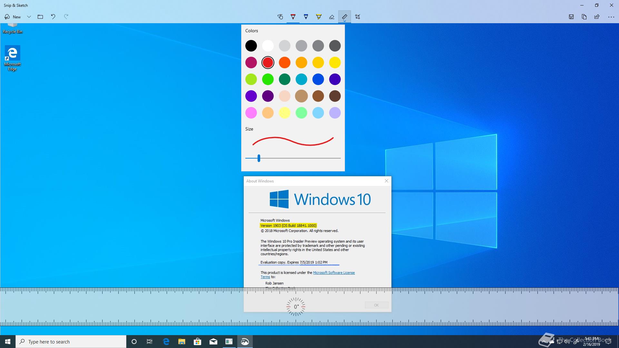
Task: Pick the orange-red color swatch
Action: coord(285,63)
